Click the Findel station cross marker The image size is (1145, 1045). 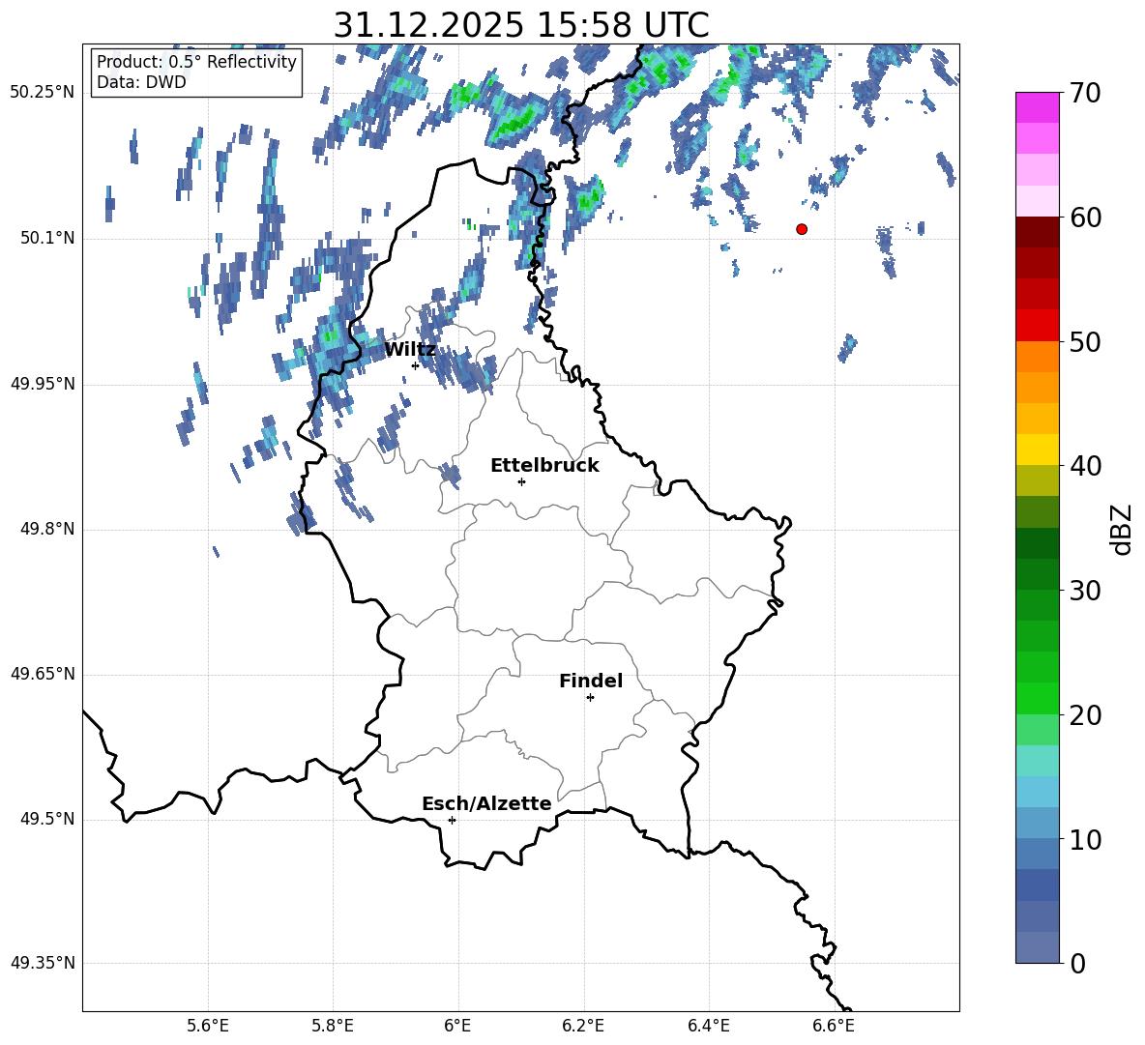tap(590, 698)
